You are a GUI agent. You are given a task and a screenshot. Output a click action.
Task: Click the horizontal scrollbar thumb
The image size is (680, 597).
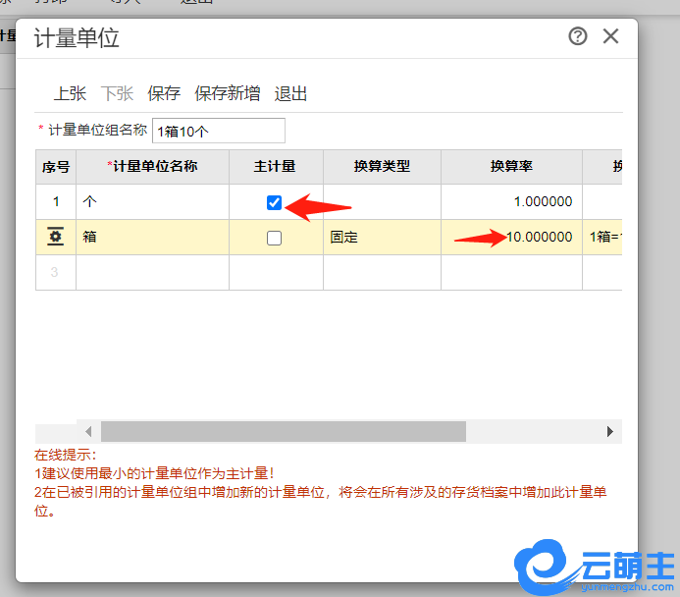(283, 431)
